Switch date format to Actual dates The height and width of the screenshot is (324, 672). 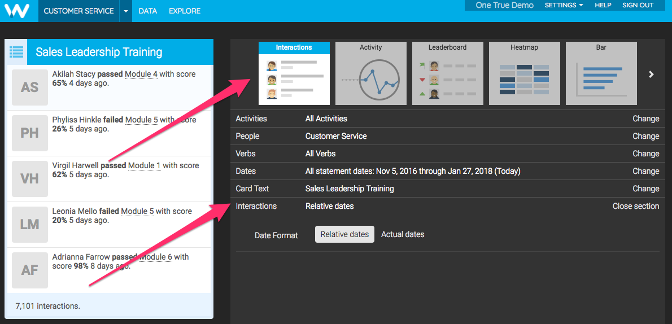[403, 234]
